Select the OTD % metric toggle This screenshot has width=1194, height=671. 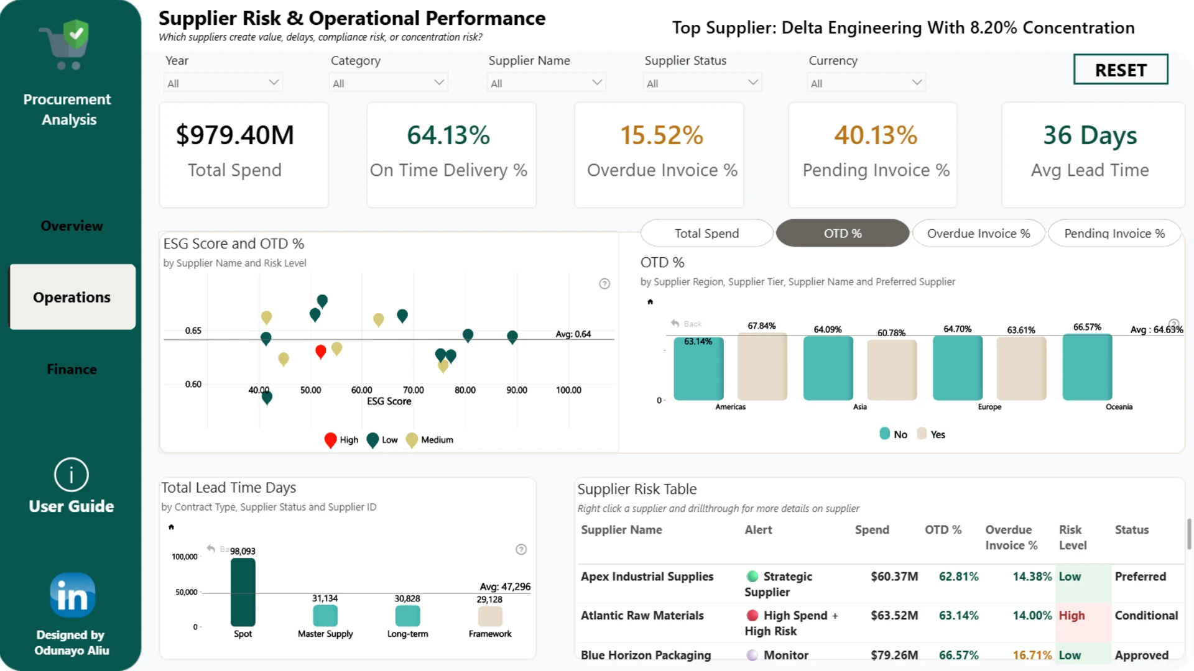[x=843, y=233]
